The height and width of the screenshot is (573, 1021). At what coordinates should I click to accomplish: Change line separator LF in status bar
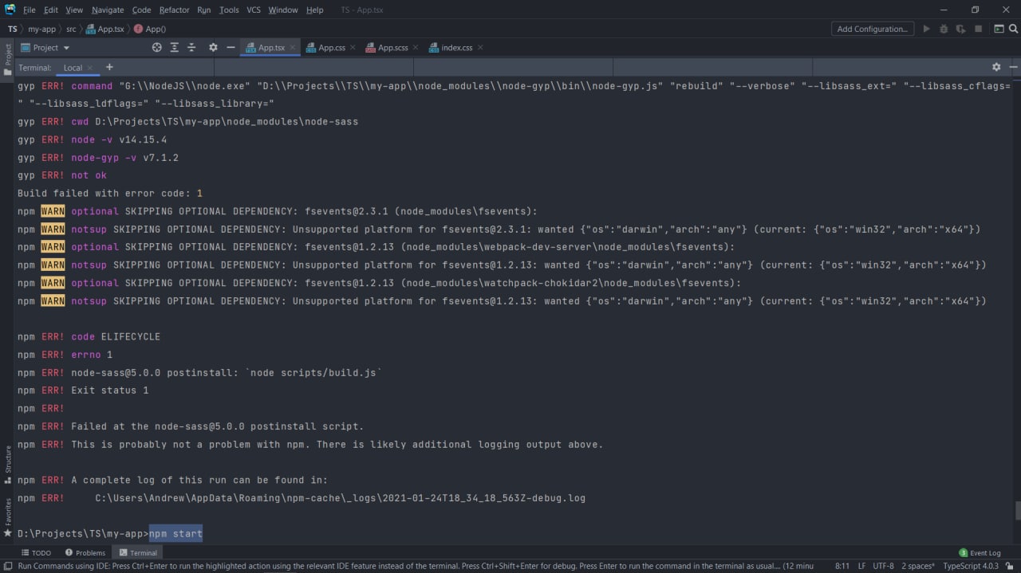point(862,566)
